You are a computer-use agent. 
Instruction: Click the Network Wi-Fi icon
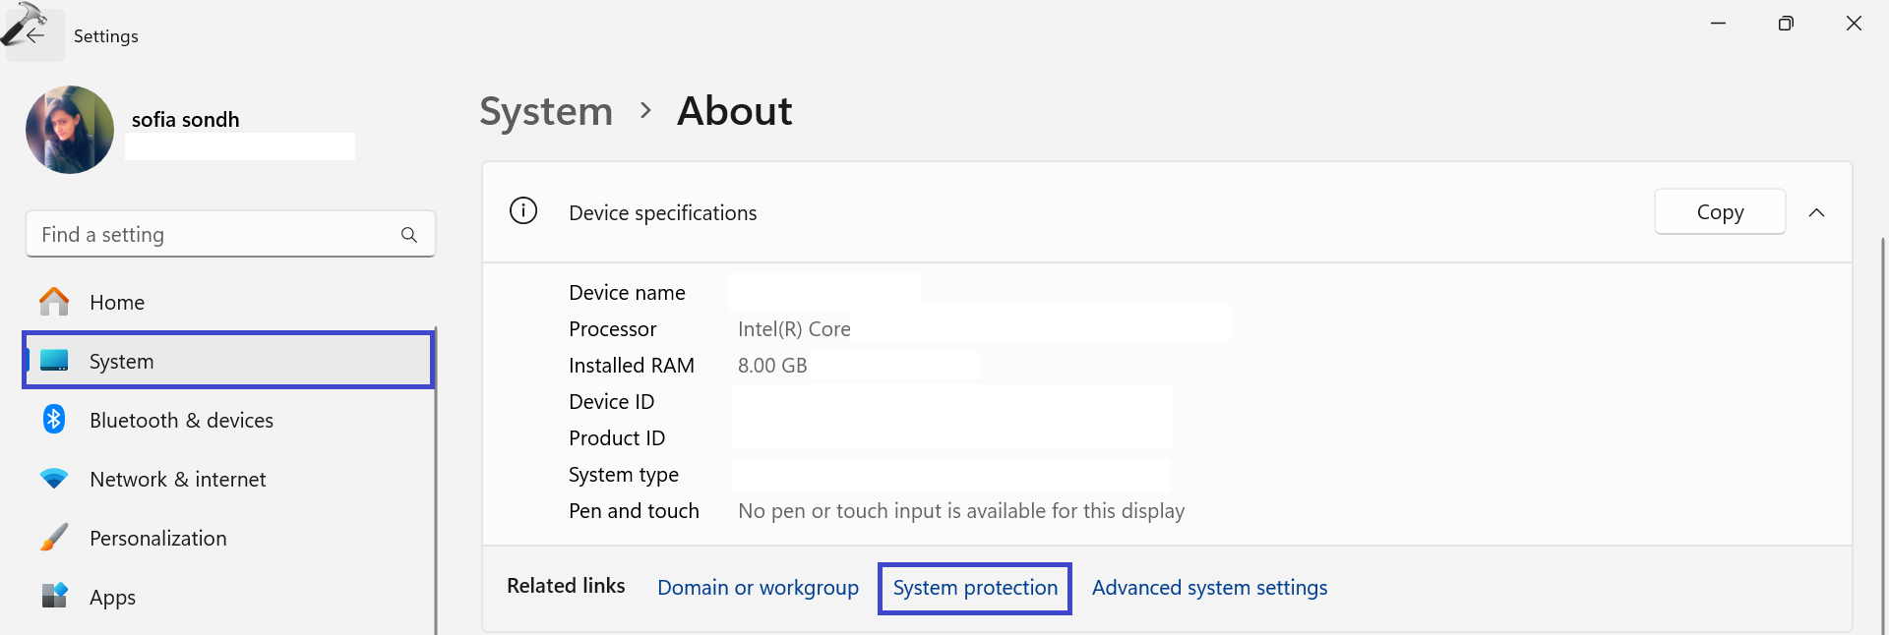54,479
